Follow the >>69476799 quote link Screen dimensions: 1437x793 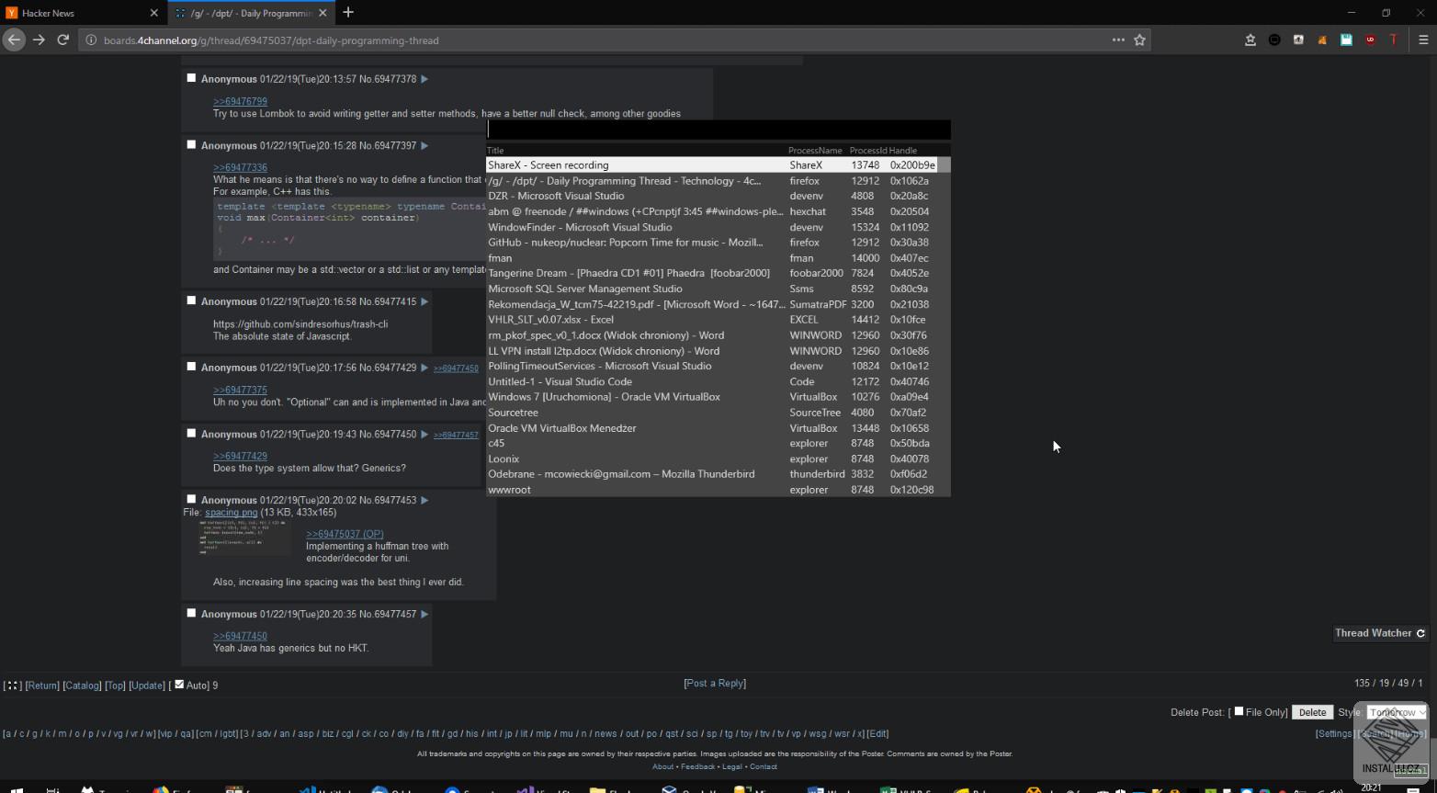[240, 102]
